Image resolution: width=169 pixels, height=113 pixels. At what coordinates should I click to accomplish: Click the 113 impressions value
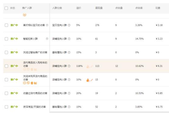point(97,66)
